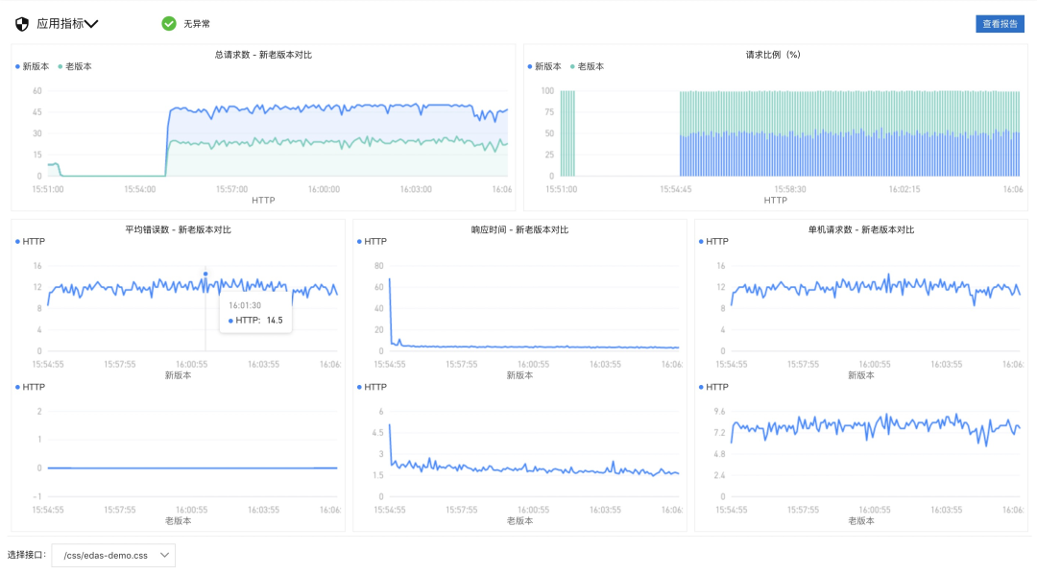Click the 应用指标 section title
Viewport: 1037px width, 575px height.
(60, 24)
